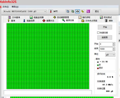Increase the 开始 value with up arrow
This screenshot has width=120, height=98.
point(114,43)
